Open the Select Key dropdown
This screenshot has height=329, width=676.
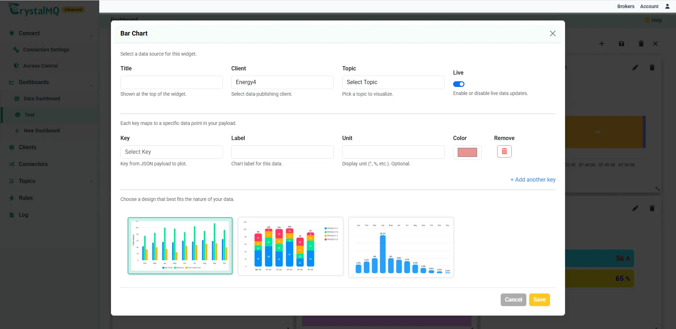(x=171, y=152)
